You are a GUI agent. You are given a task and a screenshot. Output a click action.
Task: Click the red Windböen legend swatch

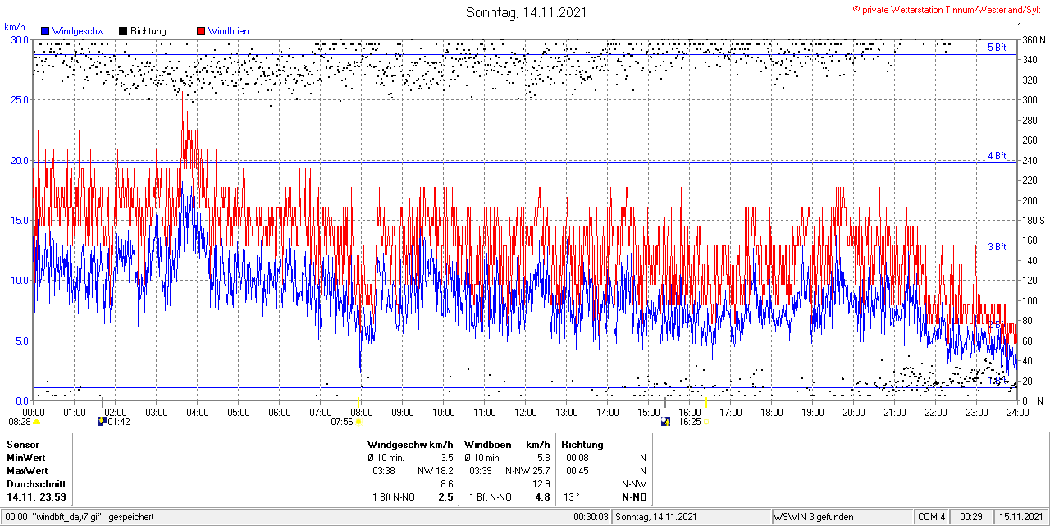(200, 31)
